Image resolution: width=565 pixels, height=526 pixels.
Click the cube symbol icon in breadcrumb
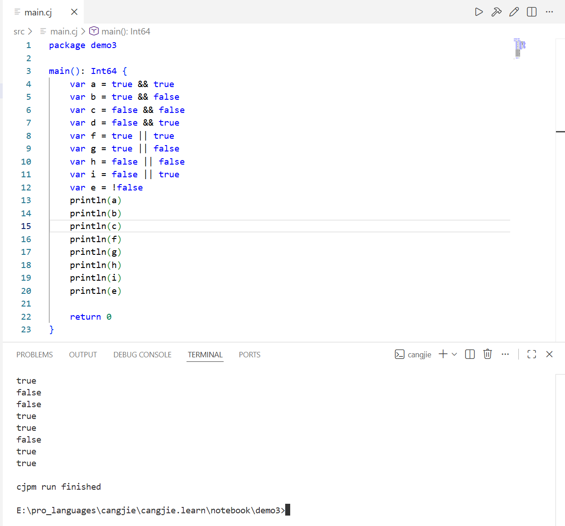coord(94,31)
